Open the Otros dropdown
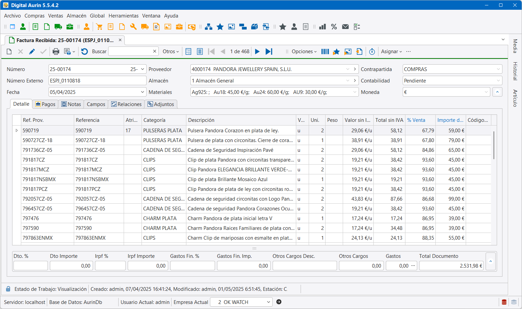Viewport: 522px width, 309px height. click(x=171, y=52)
